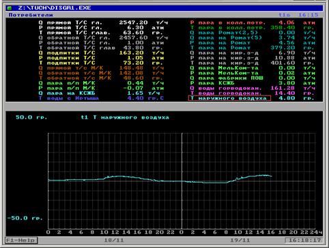329x248 pixels.
Task: Select row 'Q воды горводокан.'
Action: tap(253, 88)
